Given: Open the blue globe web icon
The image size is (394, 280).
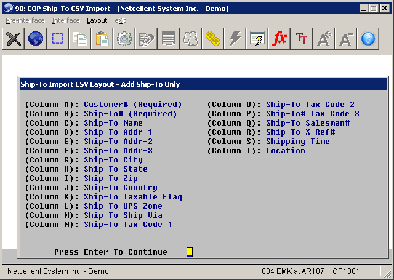Looking at the screenshot, I should (35, 39).
